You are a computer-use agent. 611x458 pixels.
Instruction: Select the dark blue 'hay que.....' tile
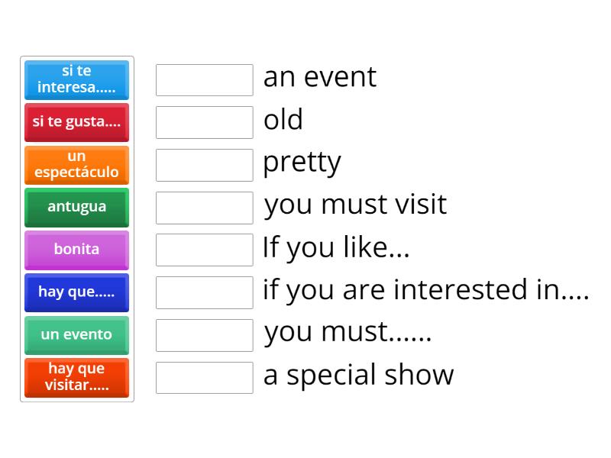click(76, 292)
